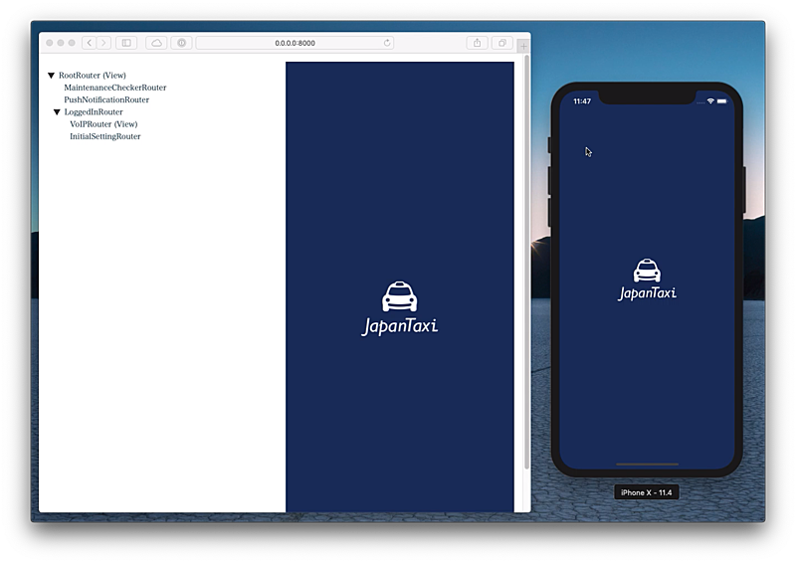Close the Safari window with the first window-control button

[49, 43]
